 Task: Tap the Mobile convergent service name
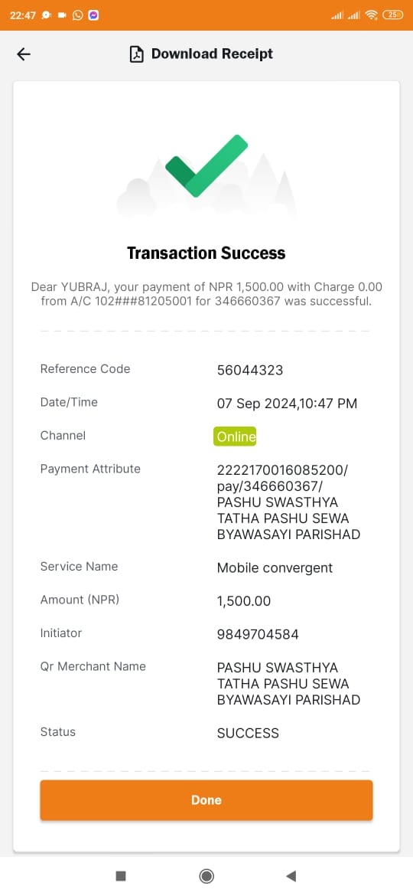[x=275, y=568]
